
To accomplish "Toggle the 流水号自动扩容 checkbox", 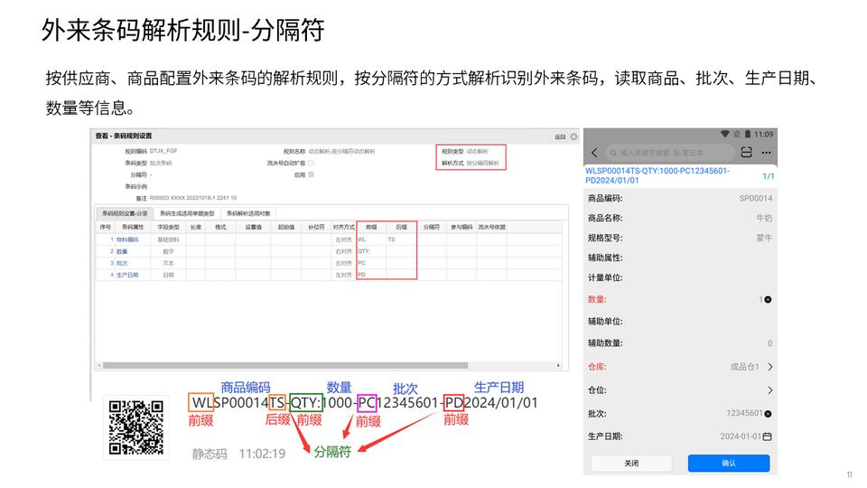I will [312, 163].
